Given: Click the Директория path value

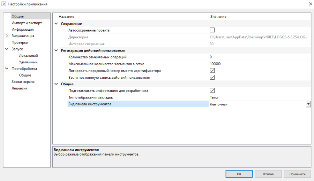Looking at the screenshot, I should [260, 37].
